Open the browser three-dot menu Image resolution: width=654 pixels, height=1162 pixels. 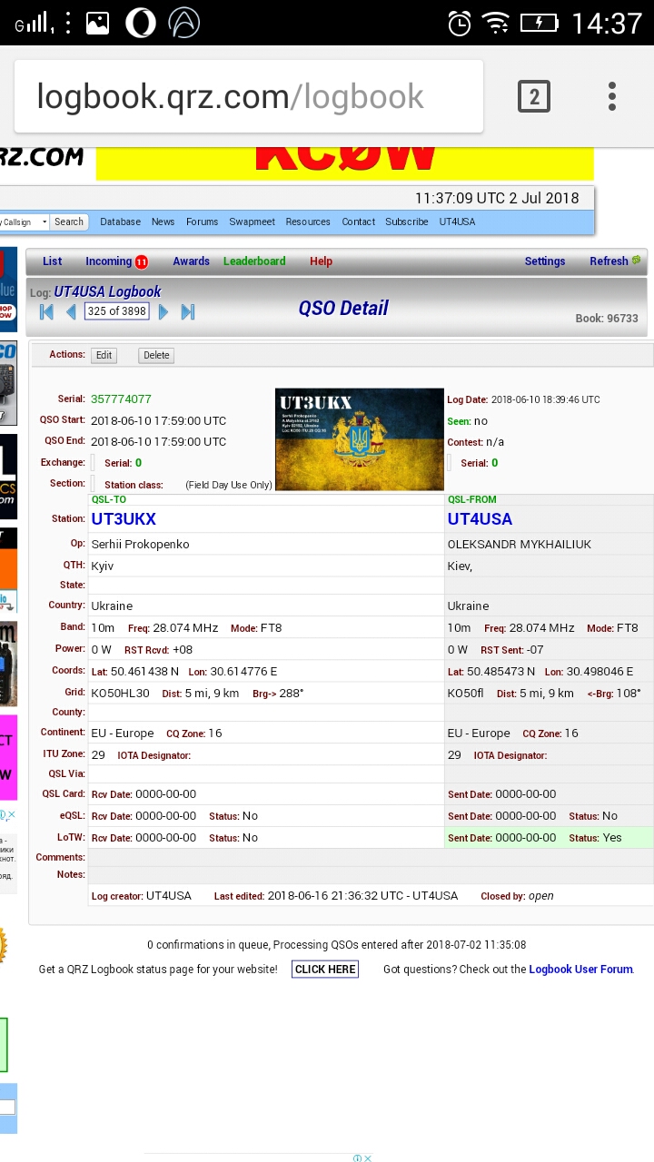tap(612, 96)
